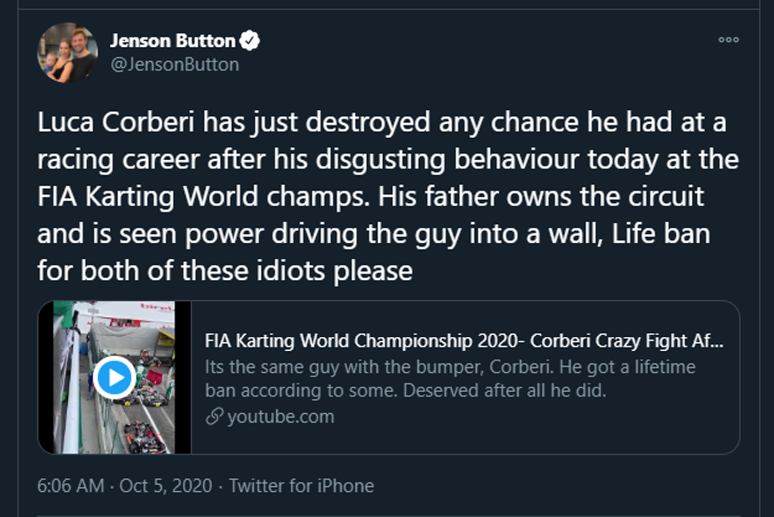Viewport: 774px width, 517px height.
Task: Click the "Oct 5, 2020" date
Action: (x=166, y=486)
